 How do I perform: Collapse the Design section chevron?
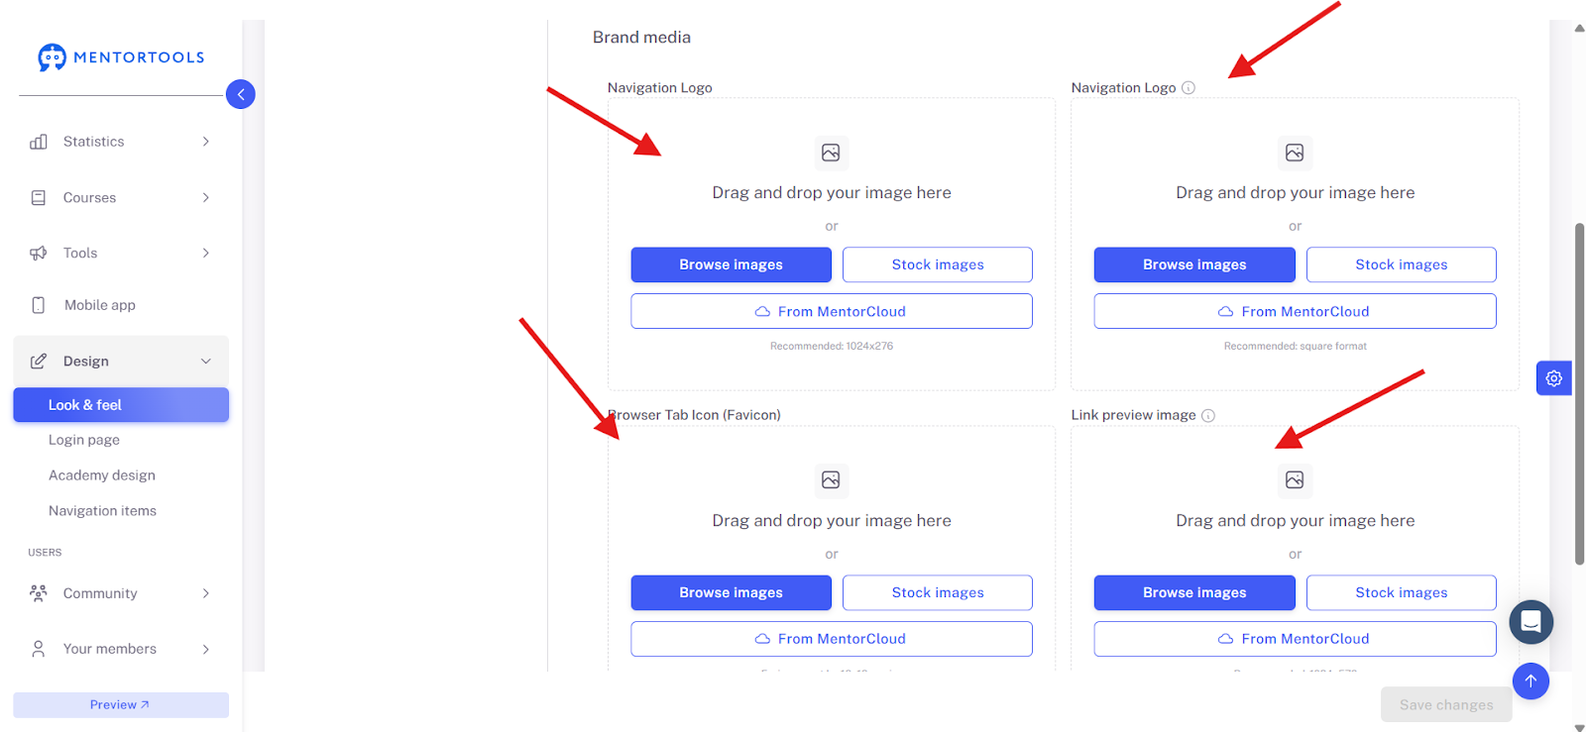point(205,362)
